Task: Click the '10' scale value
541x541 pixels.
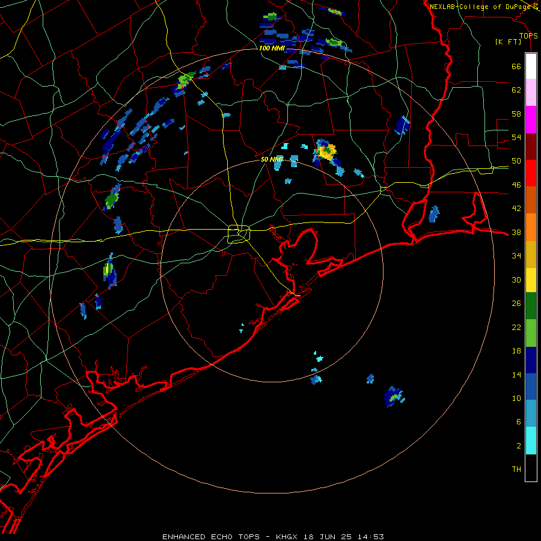Action: point(516,399)
